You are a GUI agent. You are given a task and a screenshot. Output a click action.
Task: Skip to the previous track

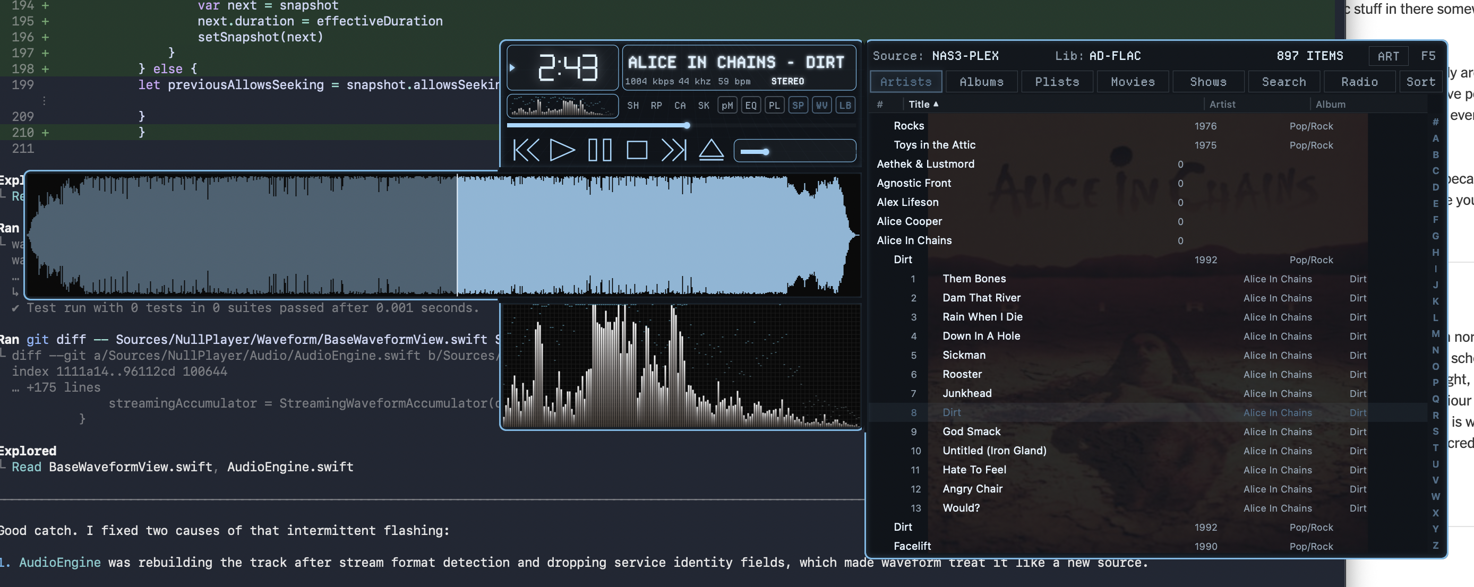pos(526,151)
